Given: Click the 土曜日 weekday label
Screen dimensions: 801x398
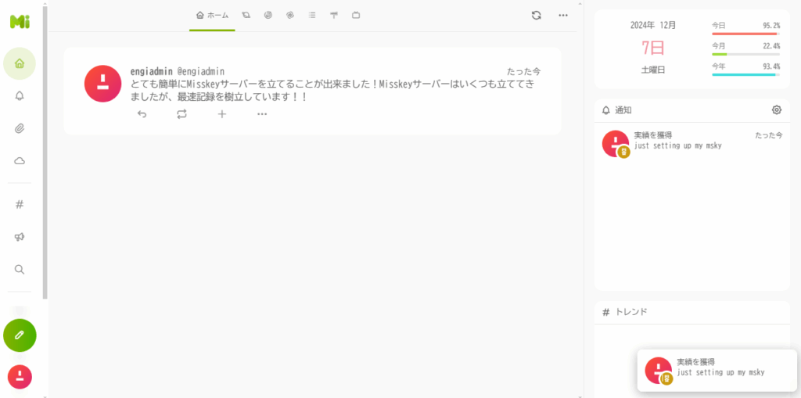Looking at the screenshot, I should (653, 70).
